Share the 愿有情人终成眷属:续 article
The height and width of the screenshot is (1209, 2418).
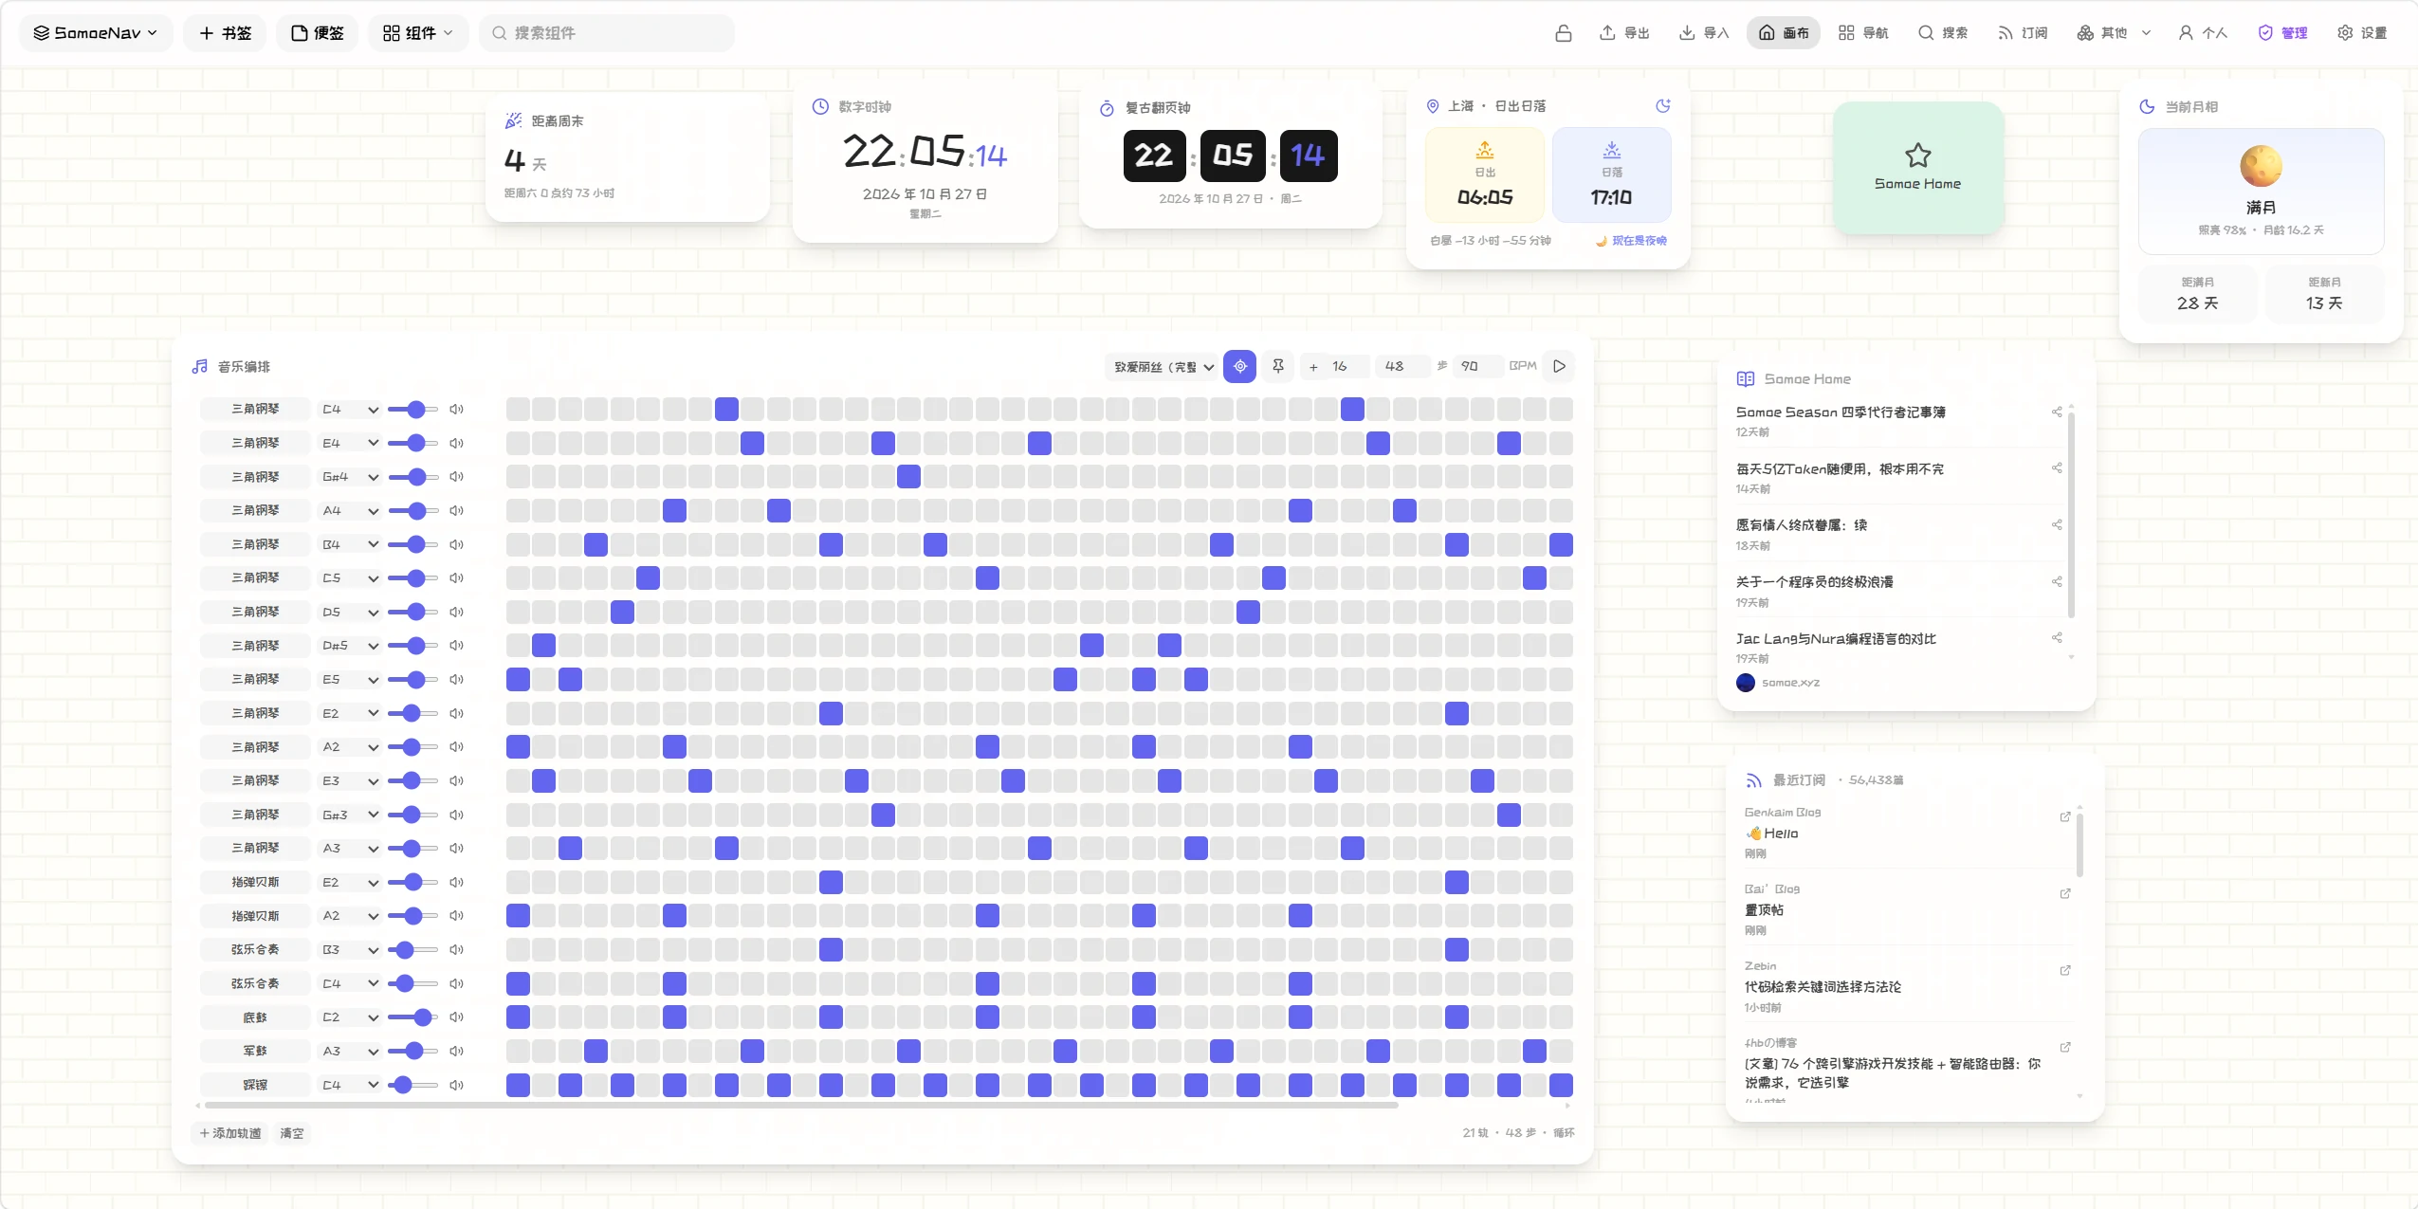coord(2057,525)
